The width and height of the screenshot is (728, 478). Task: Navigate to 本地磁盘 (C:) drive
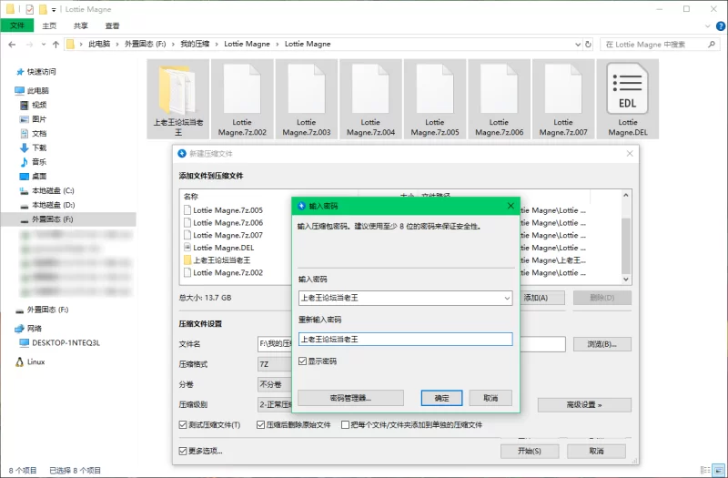(x=52, y=190)
